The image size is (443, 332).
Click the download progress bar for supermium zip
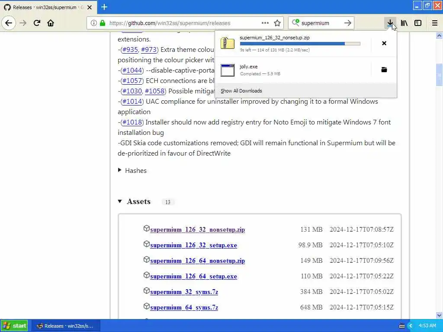pos(300,44)
